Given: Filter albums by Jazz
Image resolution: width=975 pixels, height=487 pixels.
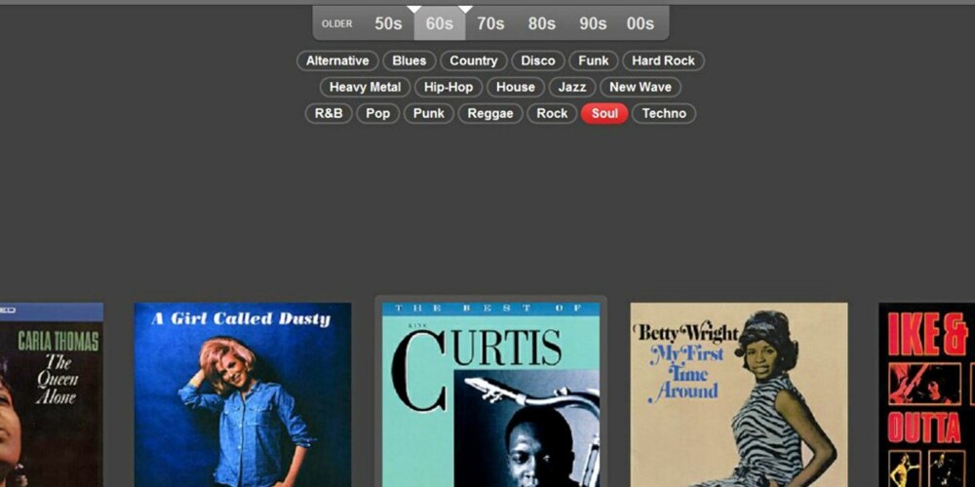Looking at the screenshot, I should 572,87.
